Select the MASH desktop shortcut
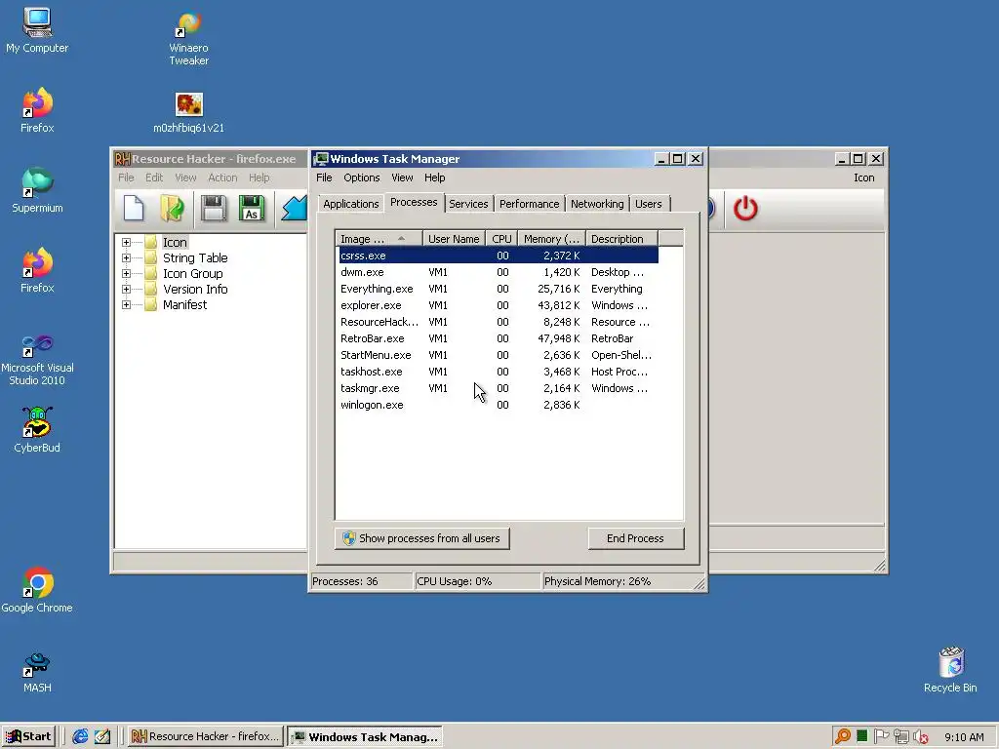999x749 pixels. point(37,673)
